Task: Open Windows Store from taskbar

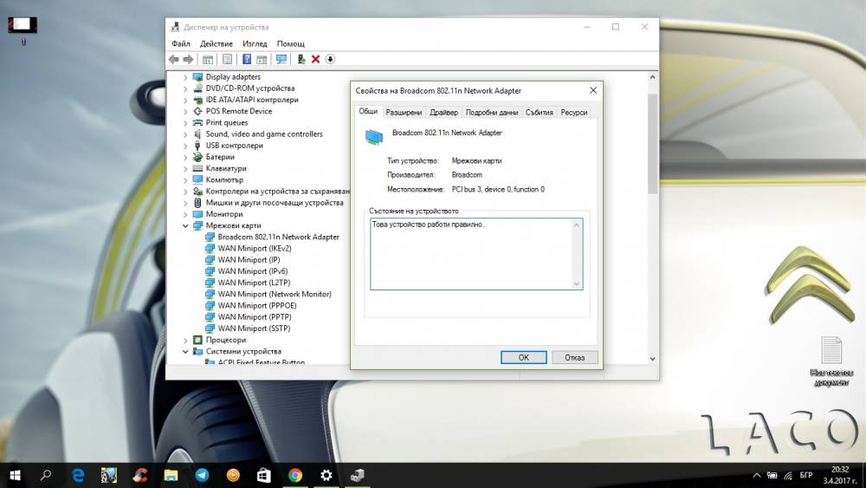Action: click(x=264, y=475)
